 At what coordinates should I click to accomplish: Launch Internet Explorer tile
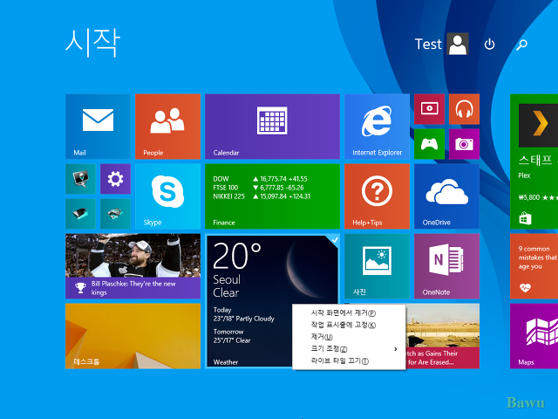tap(377, 126)
